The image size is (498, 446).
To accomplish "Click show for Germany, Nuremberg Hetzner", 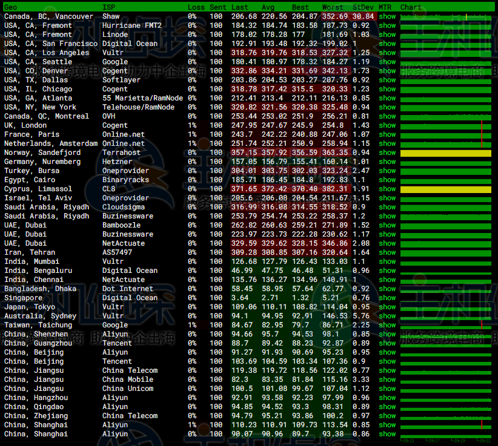I will point(387,162).
